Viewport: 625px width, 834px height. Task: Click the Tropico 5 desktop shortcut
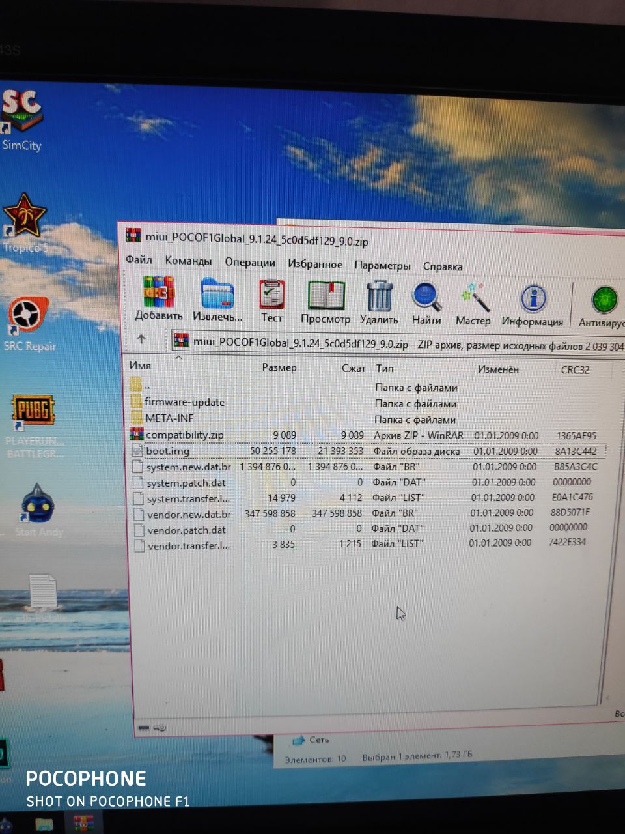click(25, 223)
